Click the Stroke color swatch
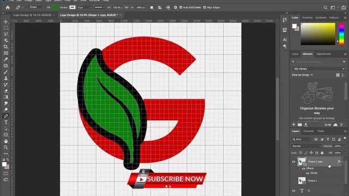Viewport: 349px width, 196px height. click(73, 7)
